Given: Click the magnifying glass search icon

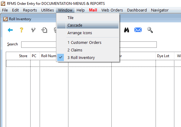Looking at the screenshot, I should pyautogui.click(x=150, y=30).
